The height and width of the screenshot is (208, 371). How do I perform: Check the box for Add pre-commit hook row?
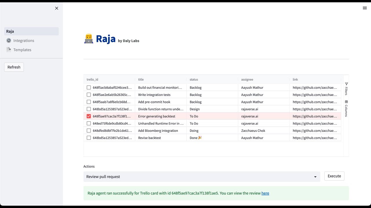(x=89, y=102)
